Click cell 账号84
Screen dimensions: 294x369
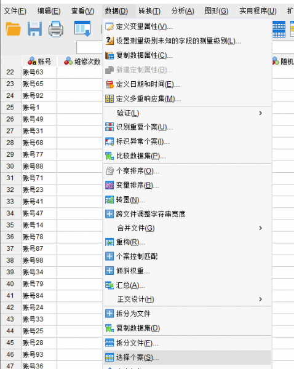[x=39, y=296]
